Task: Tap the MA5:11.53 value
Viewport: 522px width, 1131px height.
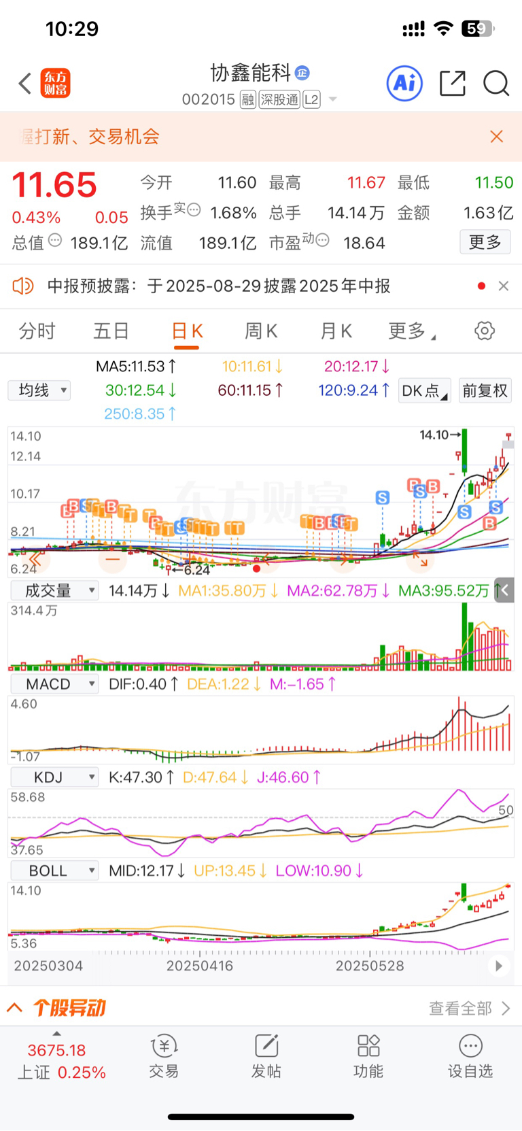Action: pyautogui.click(x=136, y=367)
